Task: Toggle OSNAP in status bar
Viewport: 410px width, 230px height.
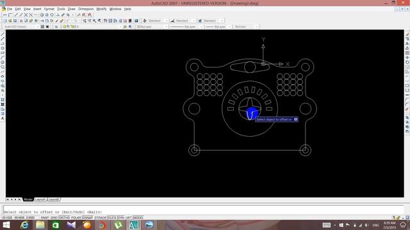Action: (x=88, y=217)
